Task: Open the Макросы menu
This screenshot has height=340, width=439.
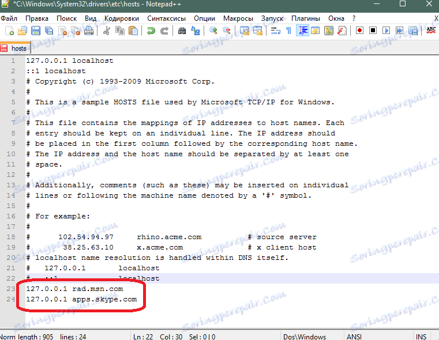Action: point(238,18)
